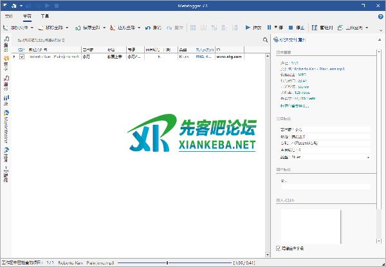This screenshot has height=267, width=386.
Task: Toggle the checkbox below the cover art box
Action: point(278,248)
